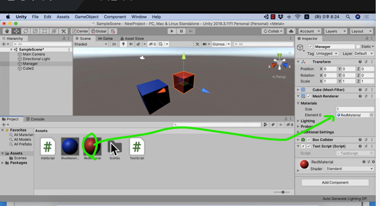Click hidden objects count icon in Scene

point(152,44)
